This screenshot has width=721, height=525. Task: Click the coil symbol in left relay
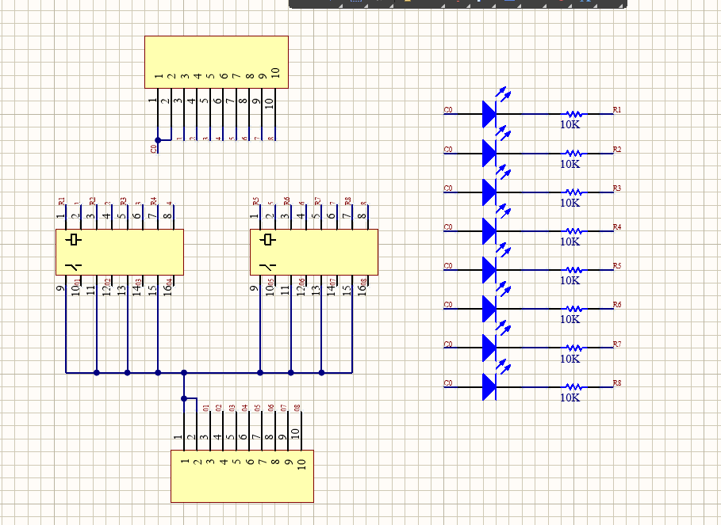(x=74, y=239)
